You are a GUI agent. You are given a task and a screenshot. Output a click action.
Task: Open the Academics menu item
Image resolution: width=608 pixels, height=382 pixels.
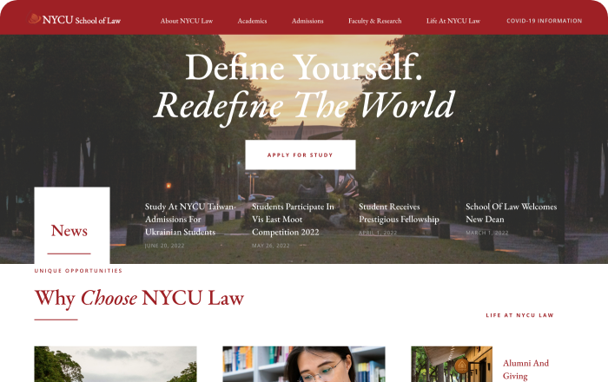click(x=252, y=21)
